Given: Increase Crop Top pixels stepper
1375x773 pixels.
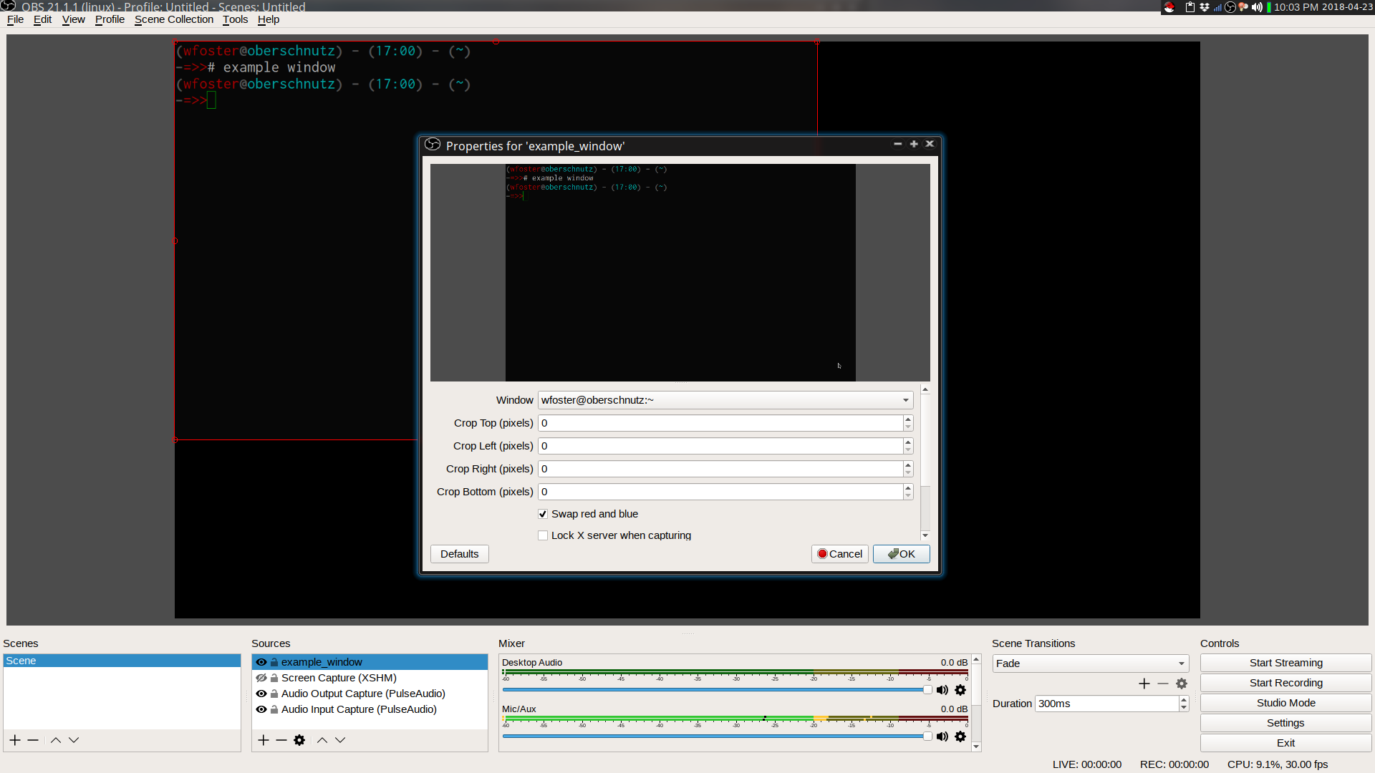Looking at the screenshot, I should point(908,419).
